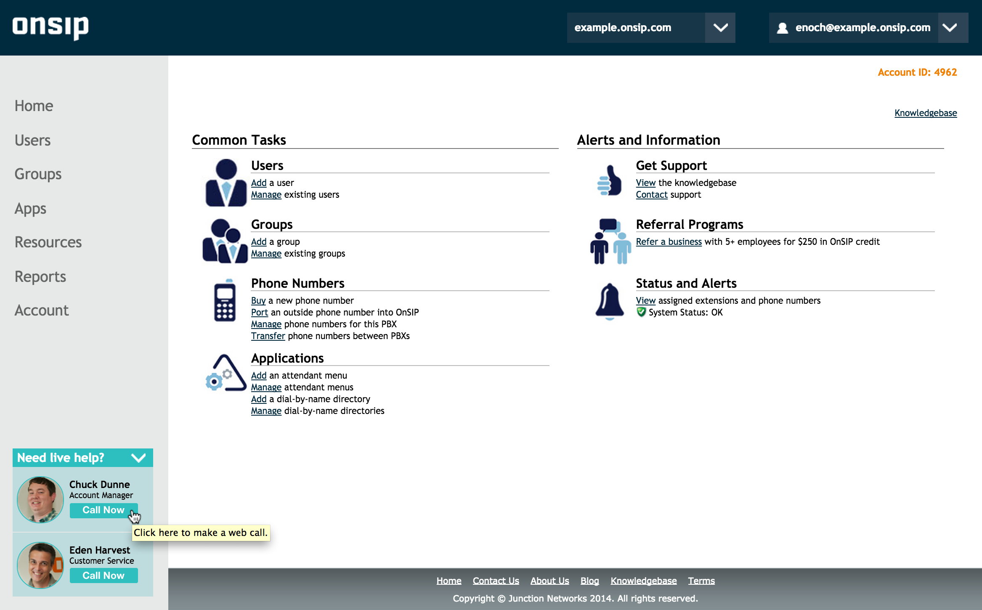
Task: Click the Groups people icon
Action: pos(225,241)
